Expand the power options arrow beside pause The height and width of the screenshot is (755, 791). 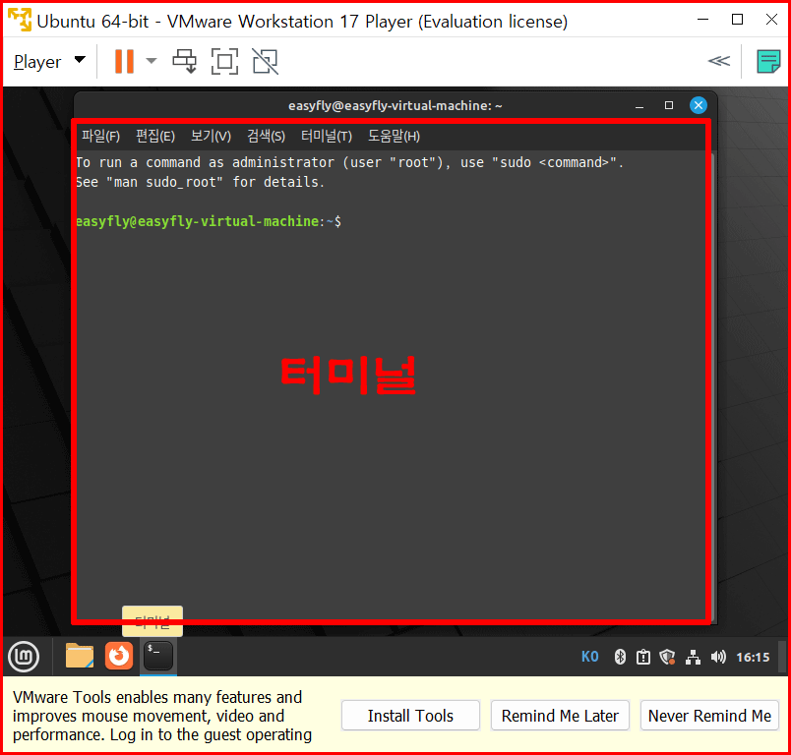tap(151, 62)
